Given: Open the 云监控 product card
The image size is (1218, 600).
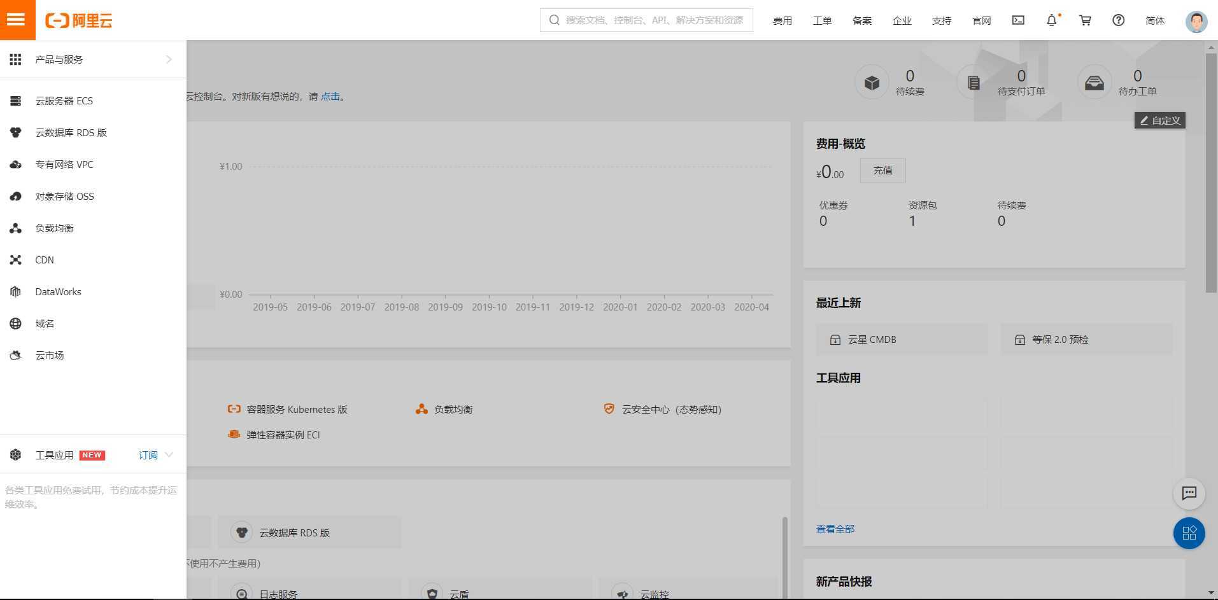Looking at the screenshot, I should (x=688, y=589).
